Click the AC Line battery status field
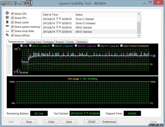This screenshot has width=165, height=127. [x=39, y=113]
